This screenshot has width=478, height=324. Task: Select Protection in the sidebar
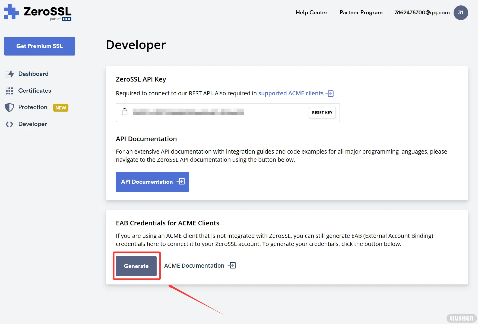(x=33, y=107)
